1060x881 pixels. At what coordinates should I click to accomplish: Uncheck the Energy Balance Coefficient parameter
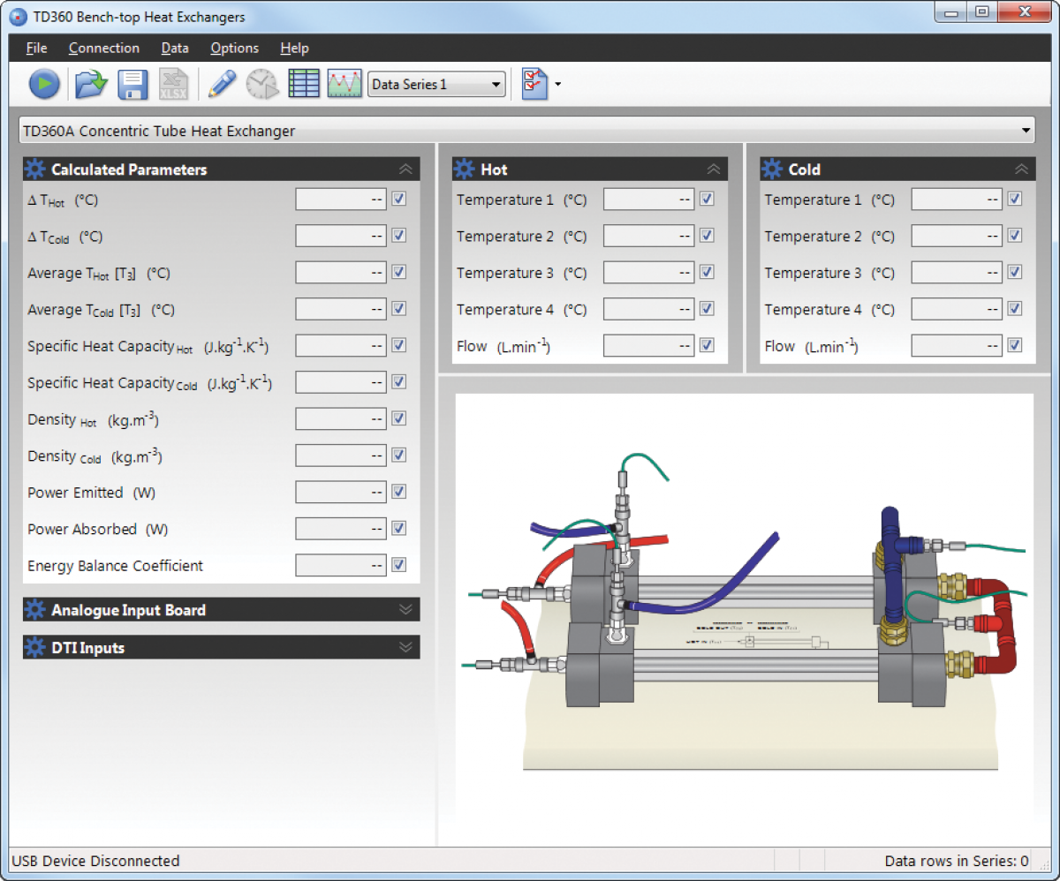coord(398,565)
